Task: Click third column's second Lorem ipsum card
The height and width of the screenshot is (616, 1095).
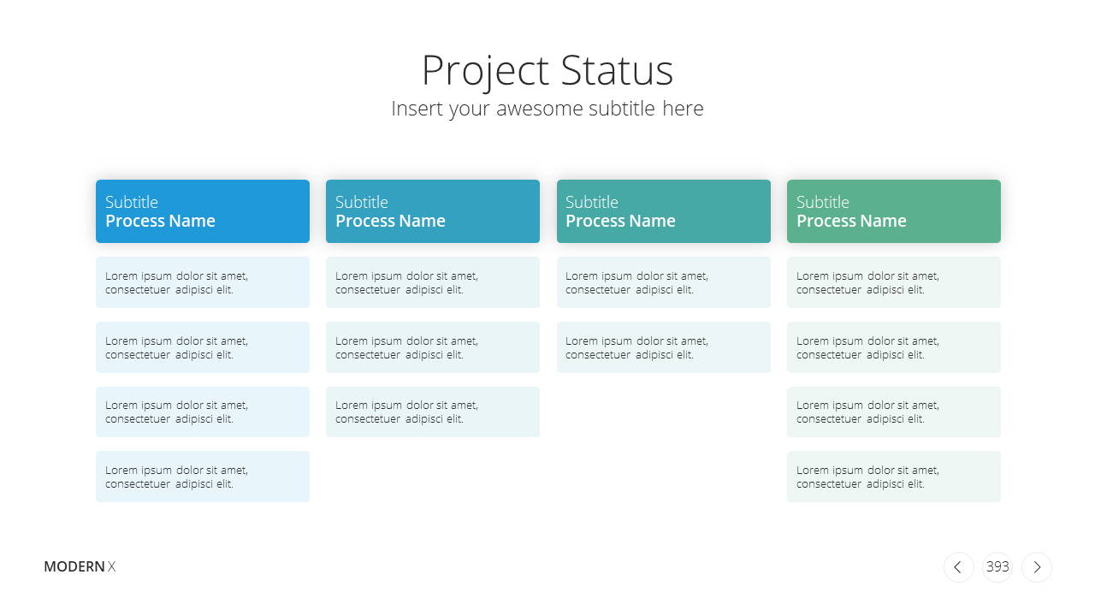Action: (x=664, y=347)
